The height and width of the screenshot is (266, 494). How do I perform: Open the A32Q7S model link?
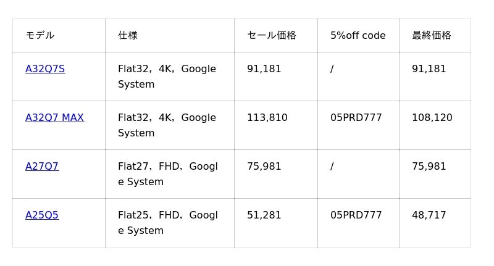tap(45, 69)
